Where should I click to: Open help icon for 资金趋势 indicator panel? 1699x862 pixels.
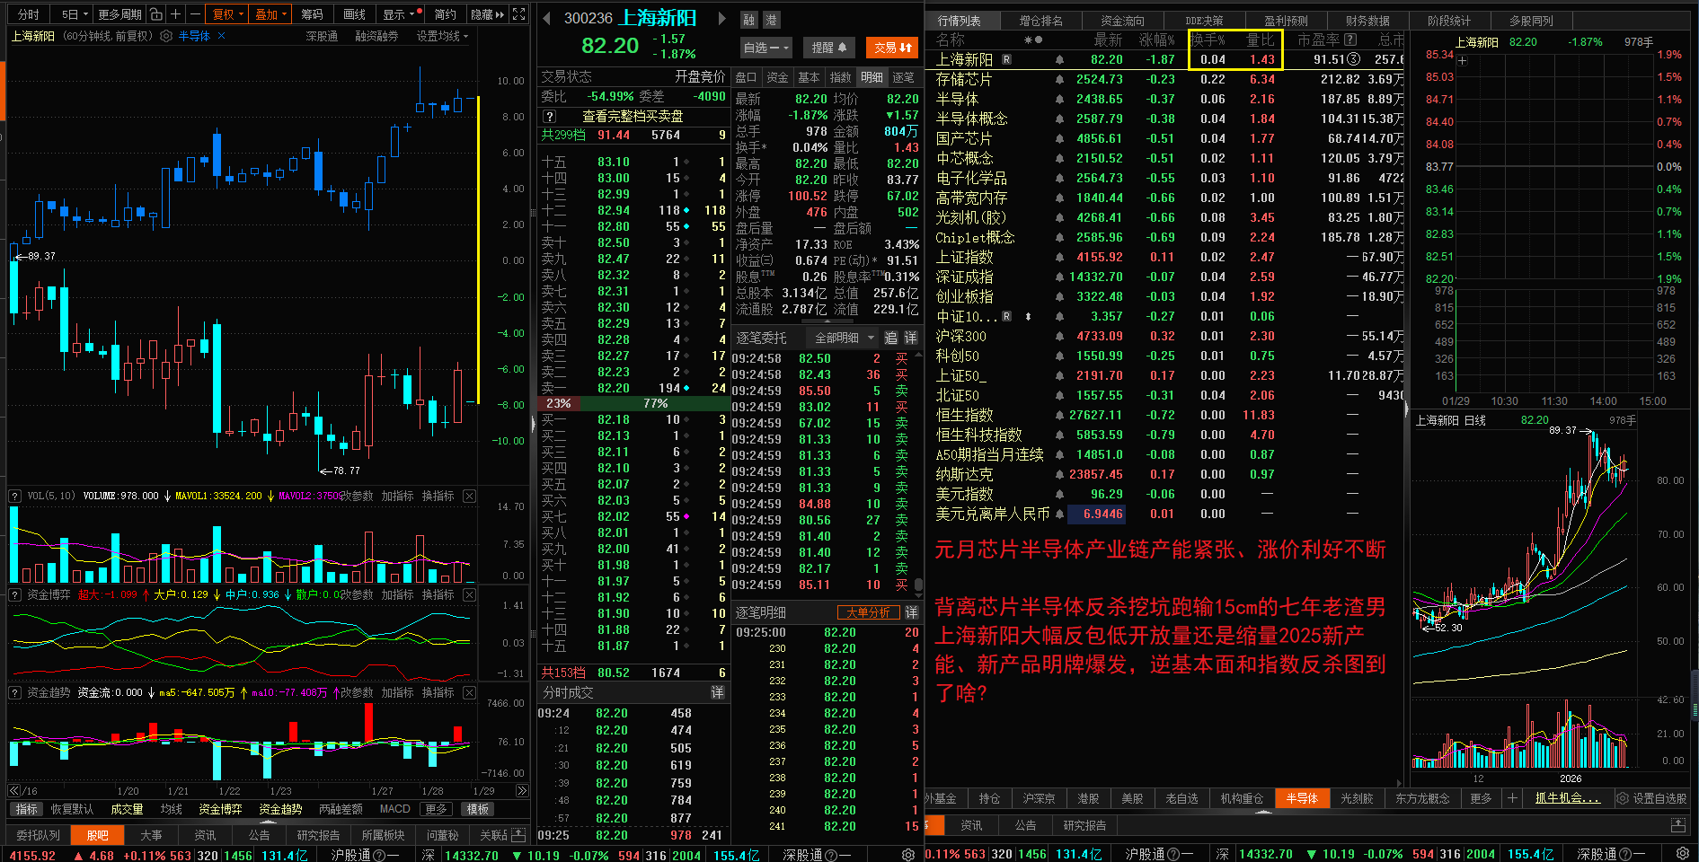pyautogui.click(x=14, y=692)
